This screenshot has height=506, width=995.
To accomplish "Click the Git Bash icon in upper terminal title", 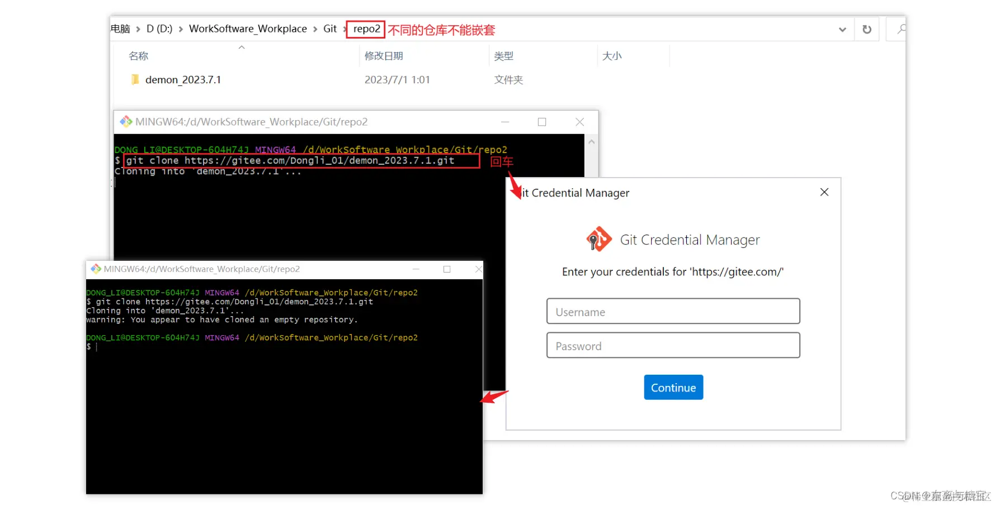I will [126, 121].
